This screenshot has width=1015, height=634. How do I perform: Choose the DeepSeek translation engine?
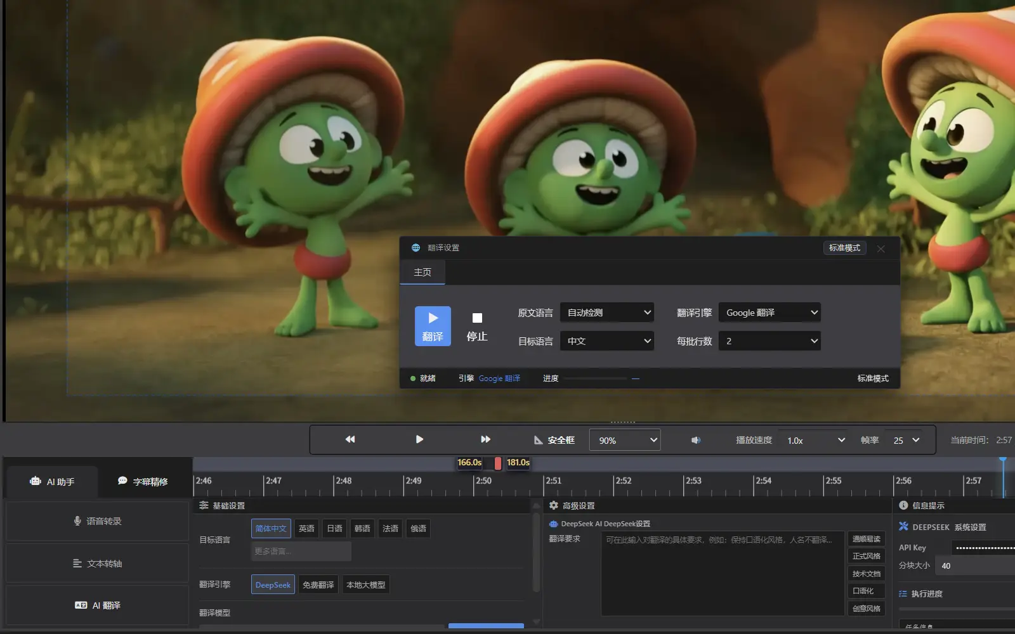click(273, 585)
